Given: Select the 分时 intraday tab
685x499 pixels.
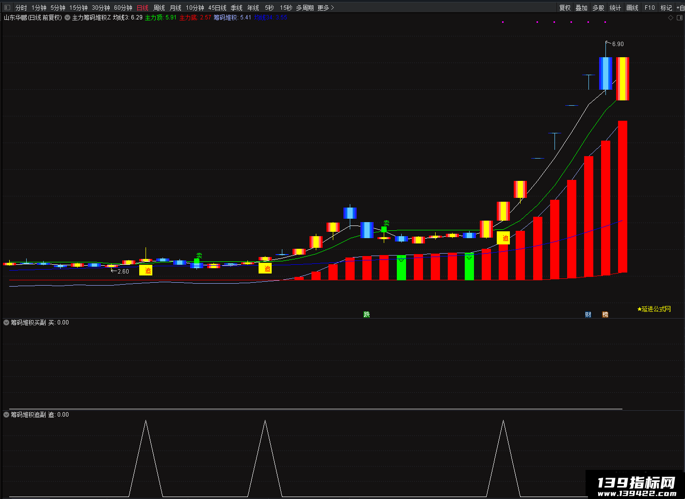Looking at the screenshot, I should [21, 8].
